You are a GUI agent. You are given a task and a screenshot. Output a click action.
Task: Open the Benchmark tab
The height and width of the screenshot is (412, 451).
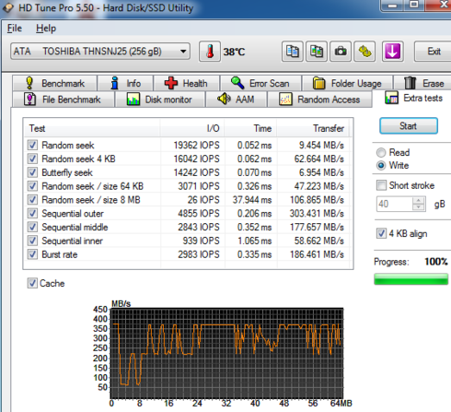click(x=54, y=83)
